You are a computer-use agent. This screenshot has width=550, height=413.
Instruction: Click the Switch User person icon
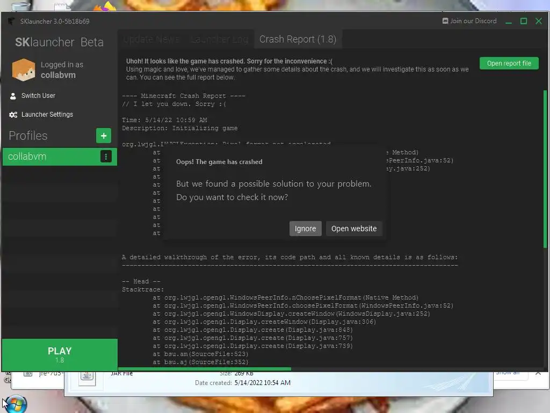[x=13, y=96]
